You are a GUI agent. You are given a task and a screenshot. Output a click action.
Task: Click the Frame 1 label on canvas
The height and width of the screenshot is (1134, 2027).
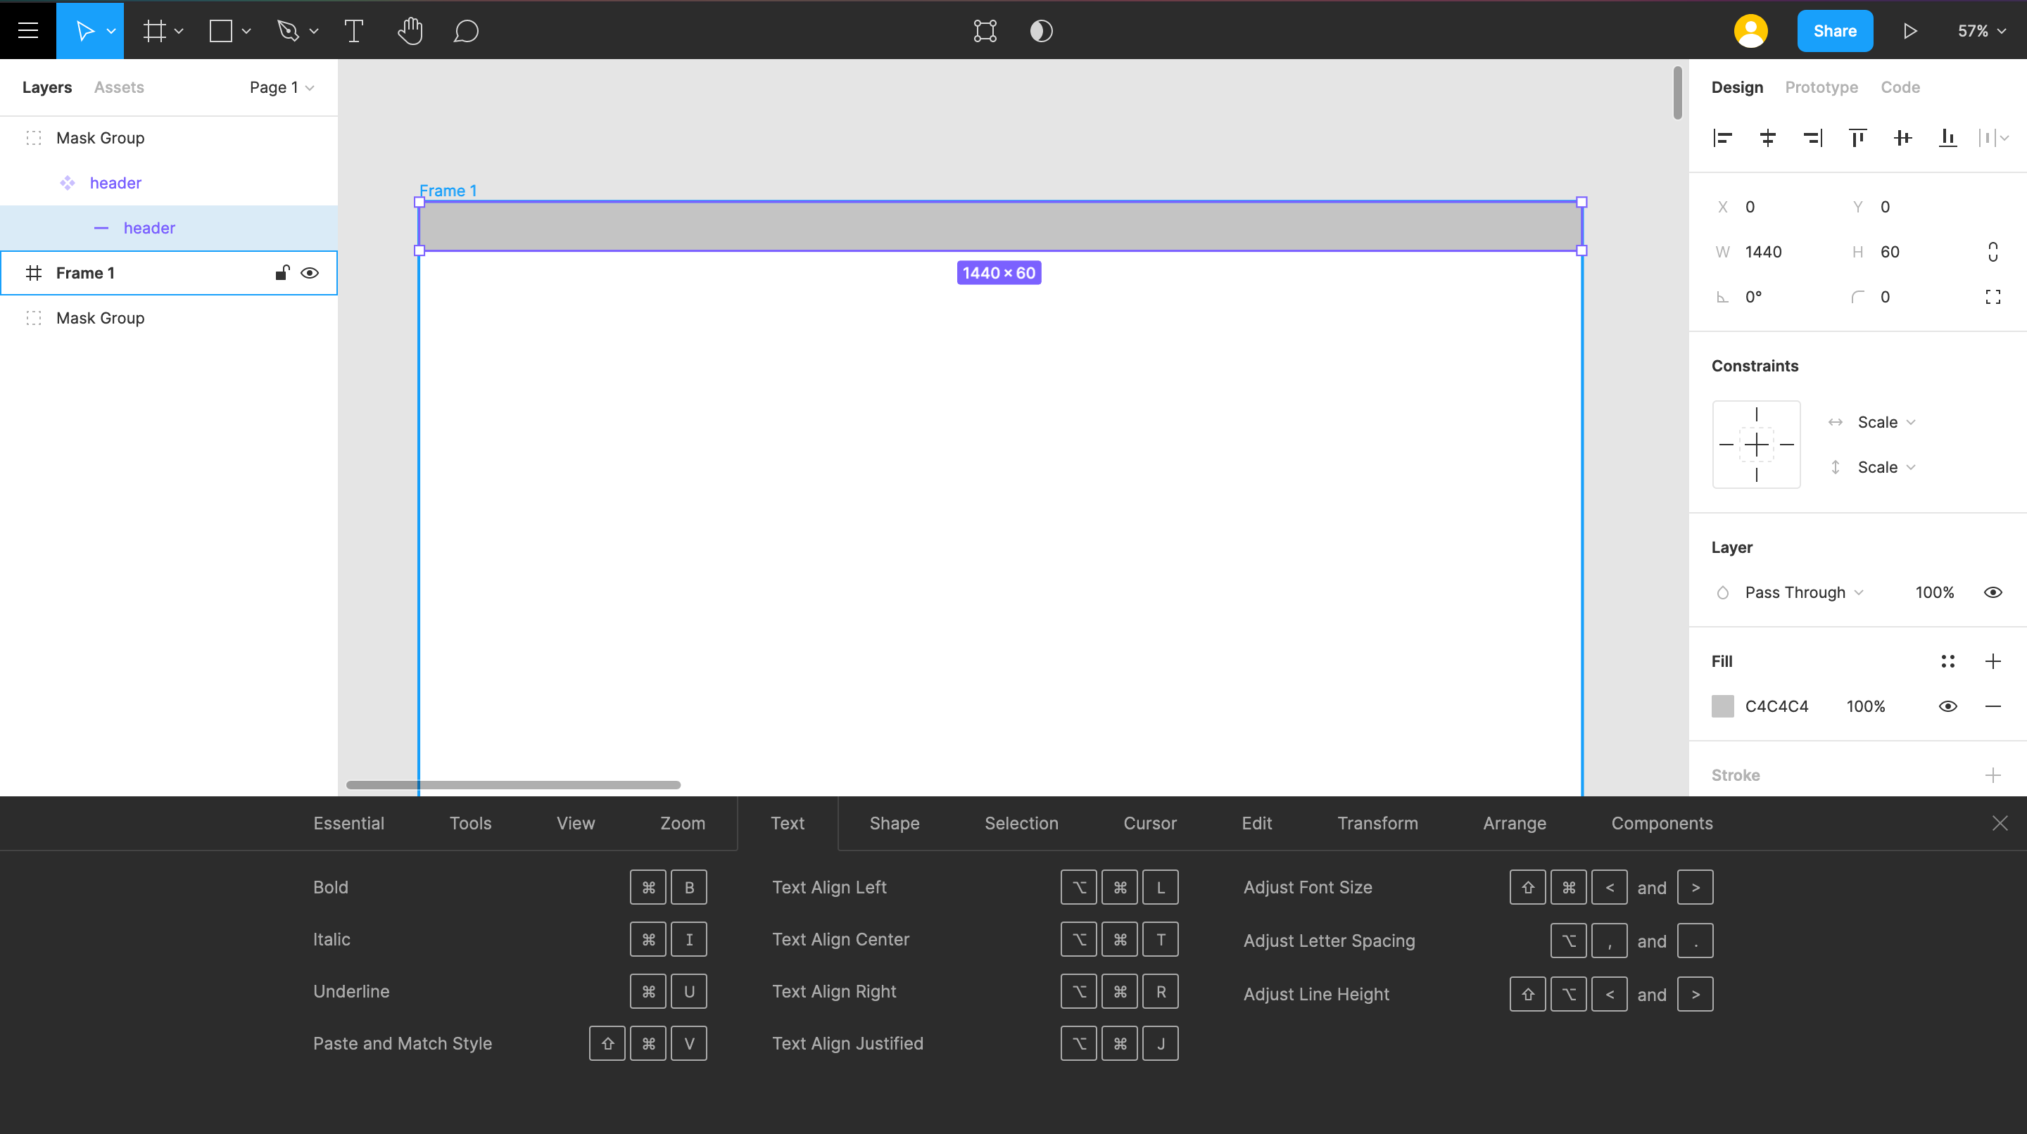point(448,191)
